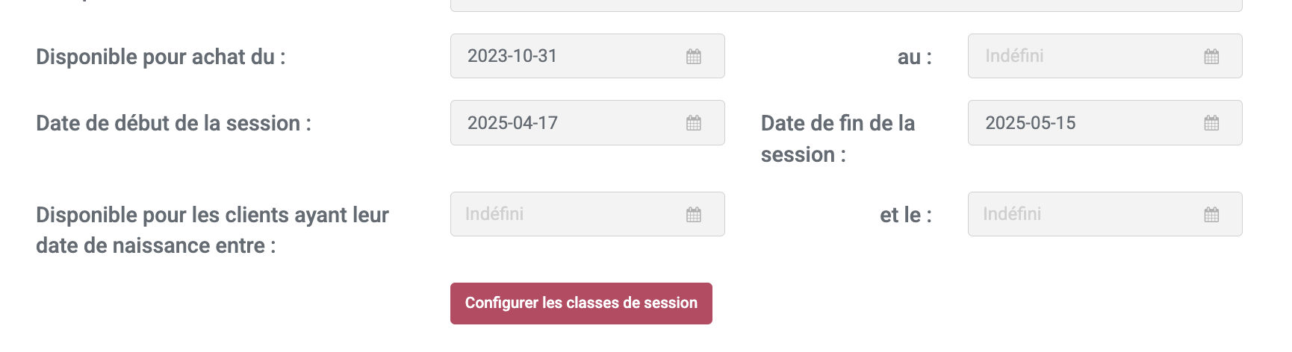Click calendar icon for session start date

coord(694,123)
